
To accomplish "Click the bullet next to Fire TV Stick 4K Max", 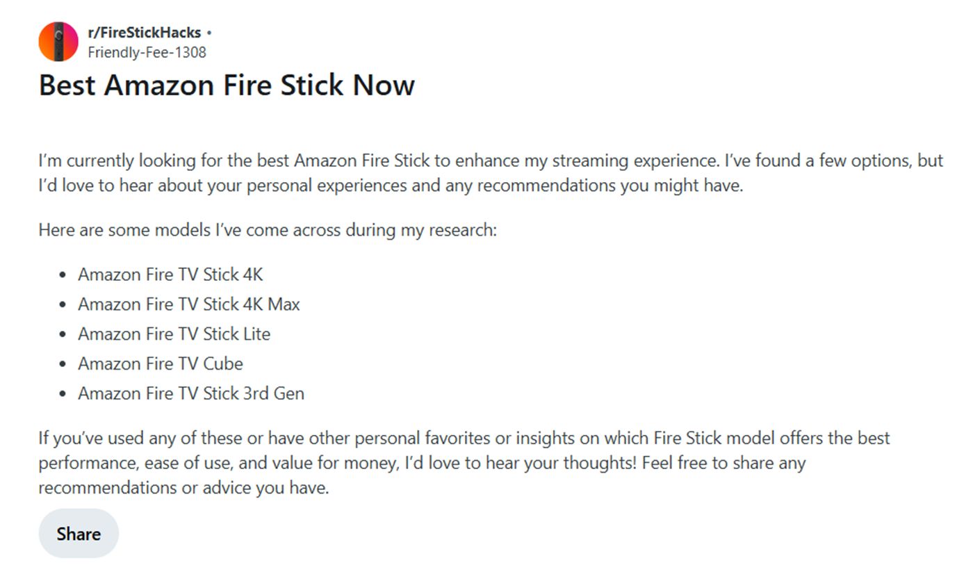I will (x=64, y=304).
